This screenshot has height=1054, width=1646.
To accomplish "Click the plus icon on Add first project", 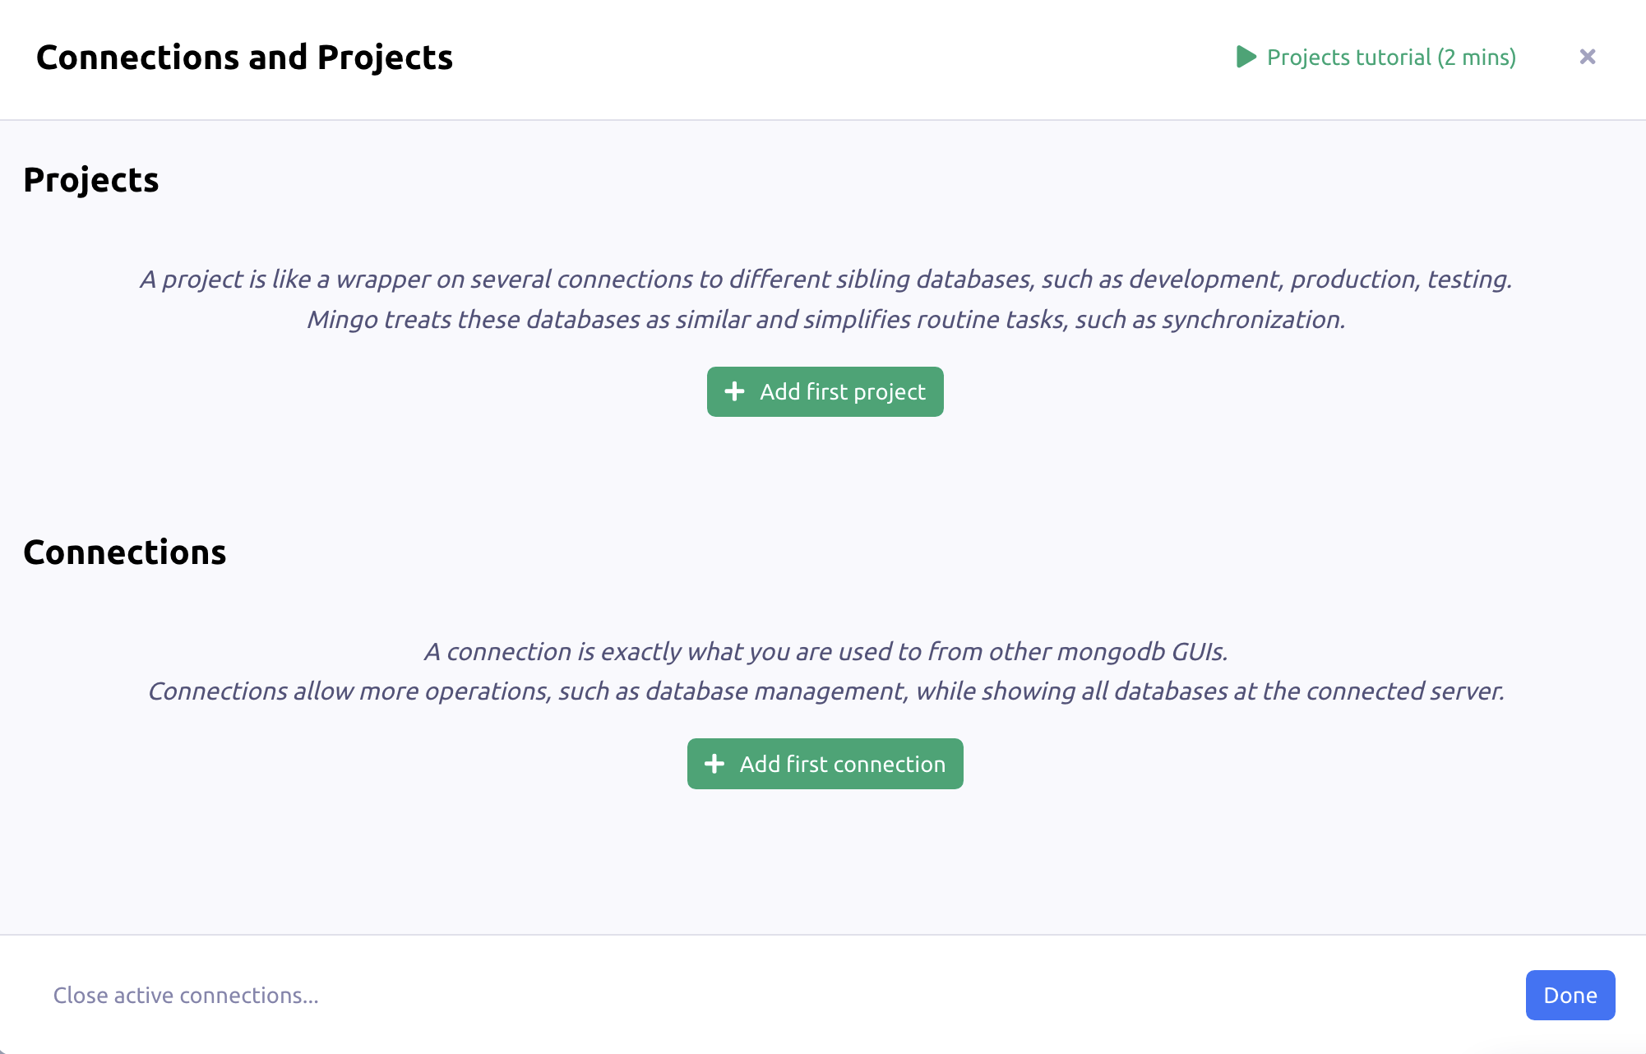I will click(x=734, y=392).
